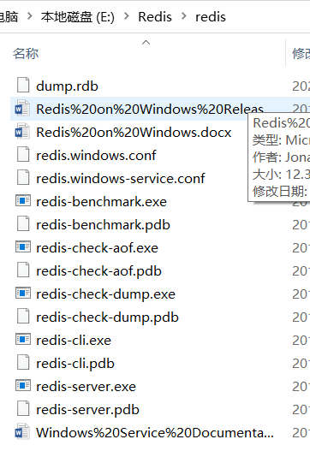Click the redis-benchmark.exe application icon
This screenshot has height=451, width=310.
pyautogui.click(x=23, y=201)
